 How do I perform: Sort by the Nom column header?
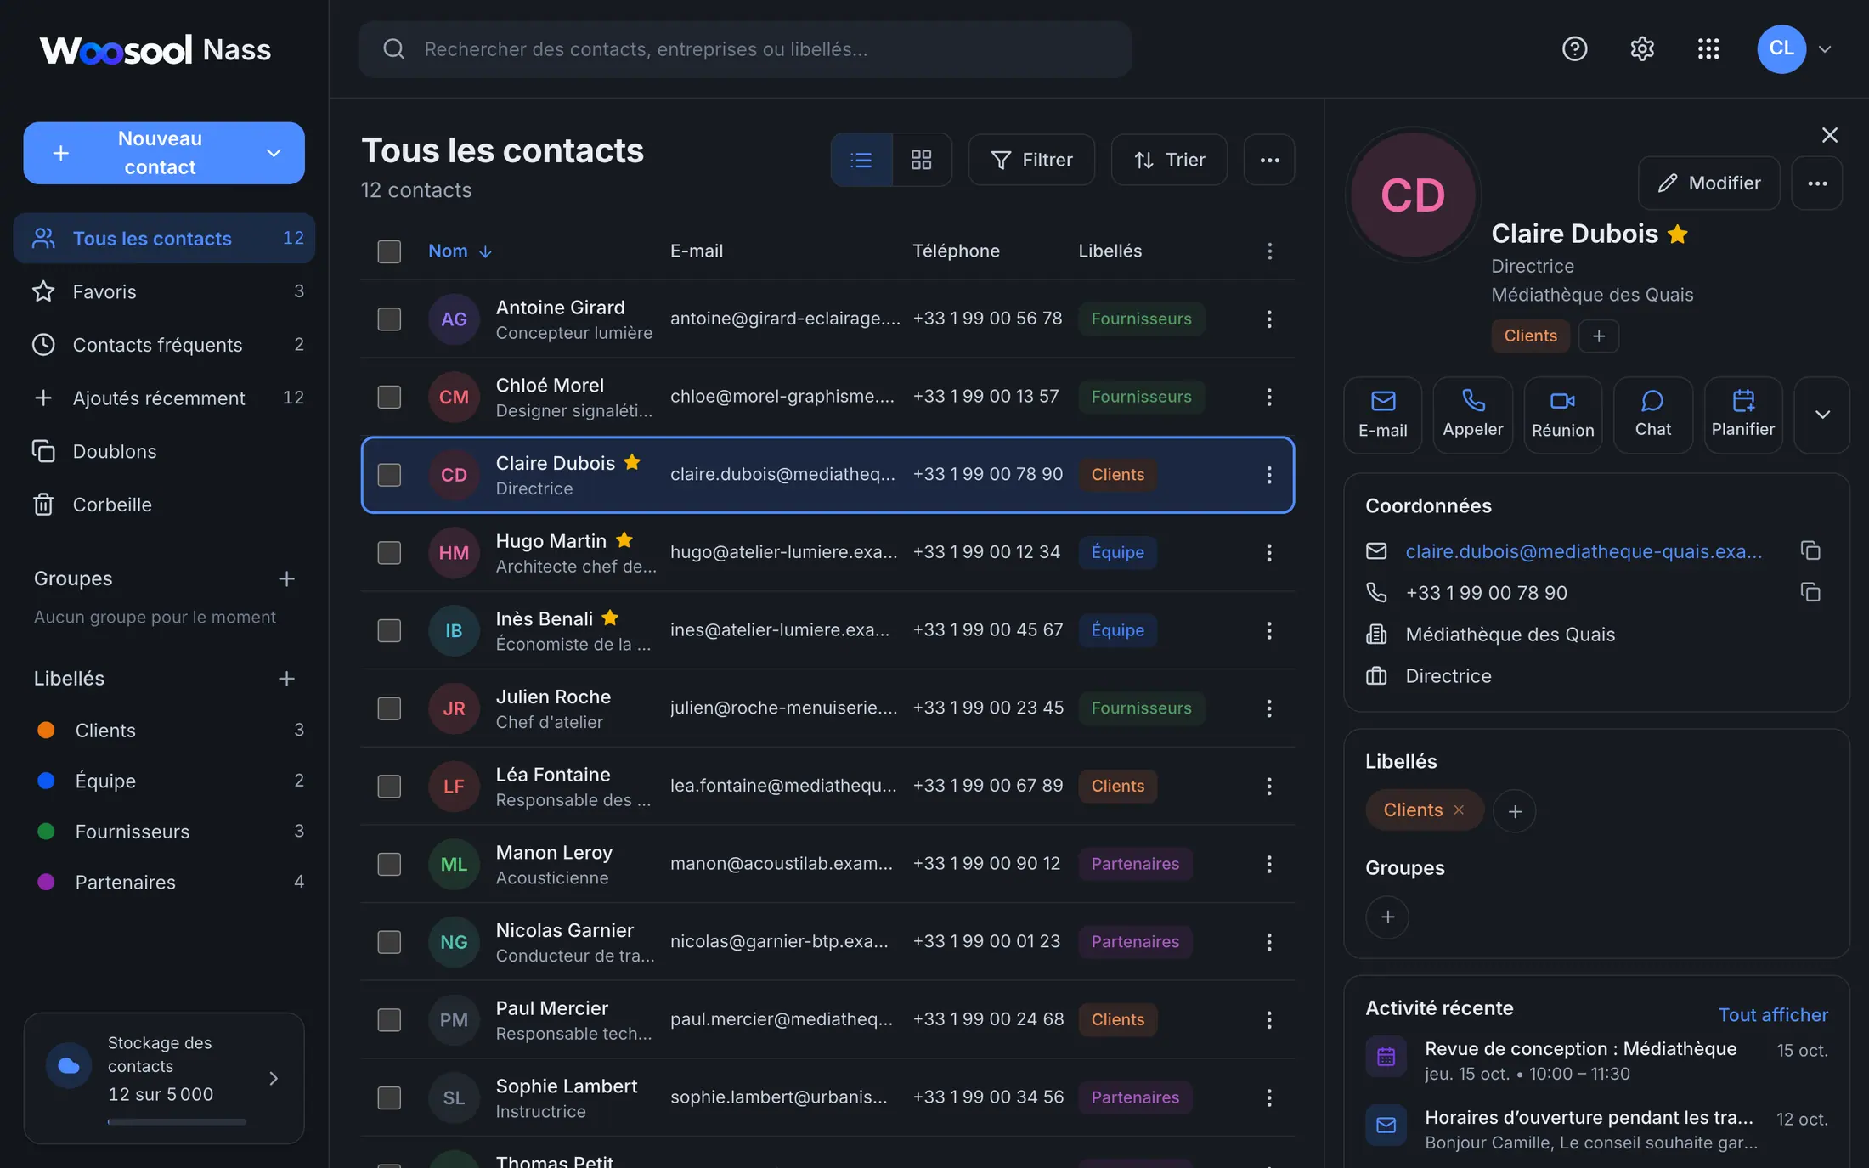pos(460,251)
